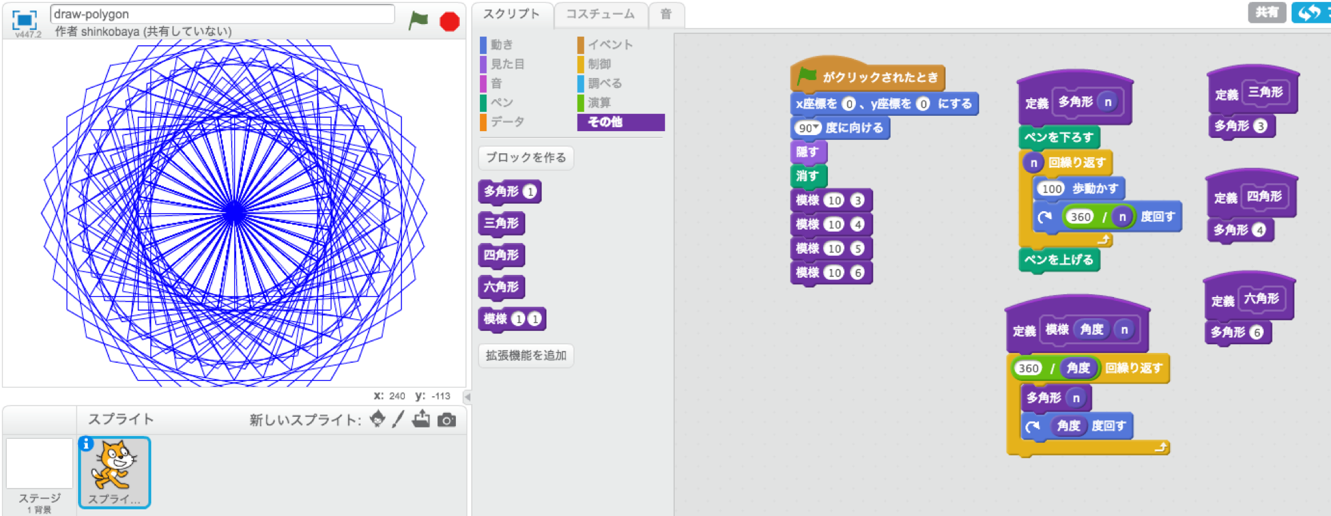Image resolution: width=1331 pixels, height=516 pixels.
Task: Click the ペンを上げる block
Action: [1059, 260]
